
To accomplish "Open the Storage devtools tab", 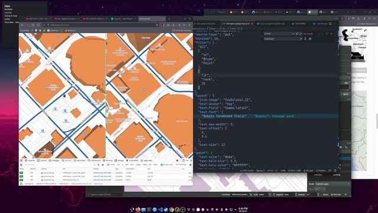I will pyautogui.click(x=119, y=160).
